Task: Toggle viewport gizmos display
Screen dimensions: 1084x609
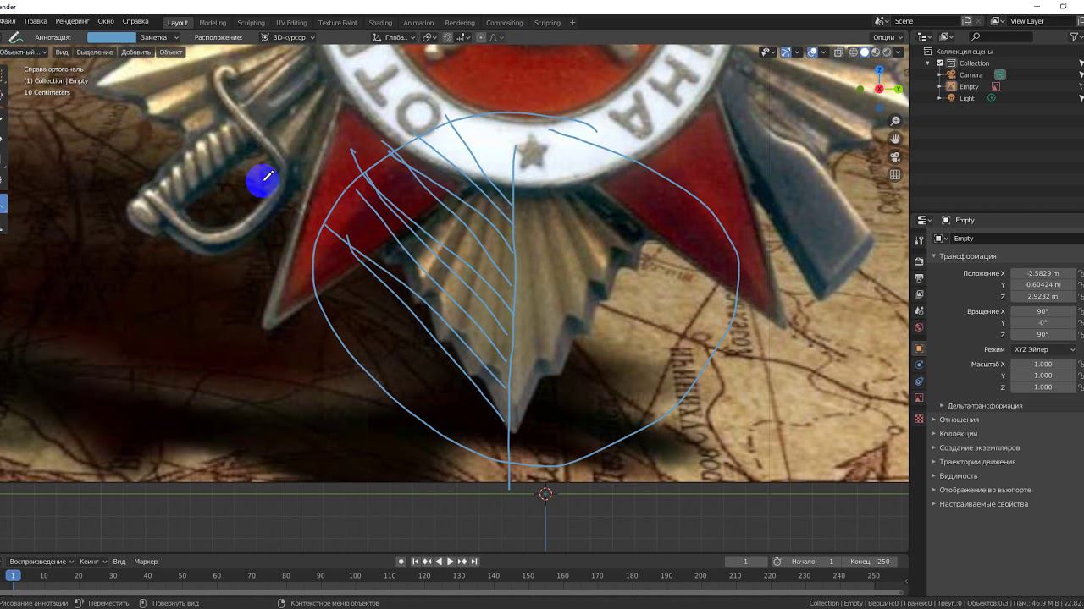Action: click(x=786, y=52)
